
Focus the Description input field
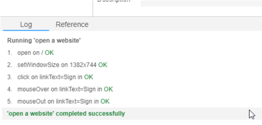(201, 3)
